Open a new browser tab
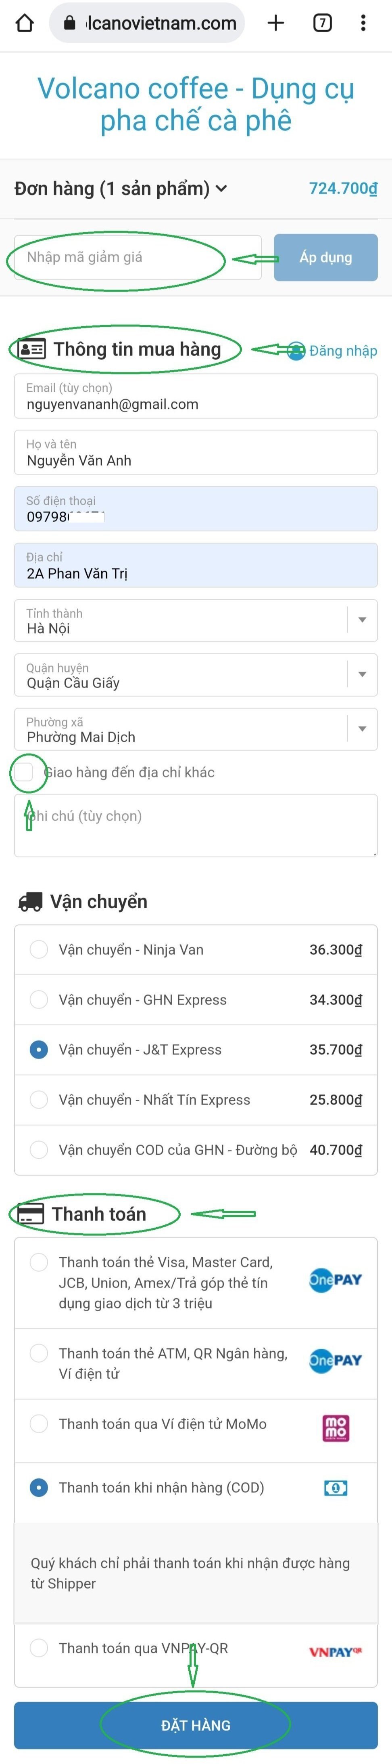 (x=276, y=23)
